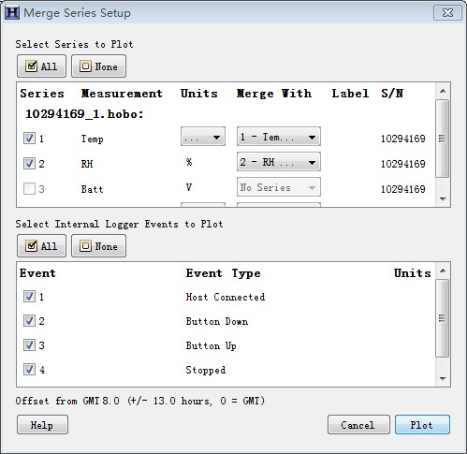Uncheck series 1 Temp checkbox
This screenshot has width=467, height=454.
click(x=29, y=138)
